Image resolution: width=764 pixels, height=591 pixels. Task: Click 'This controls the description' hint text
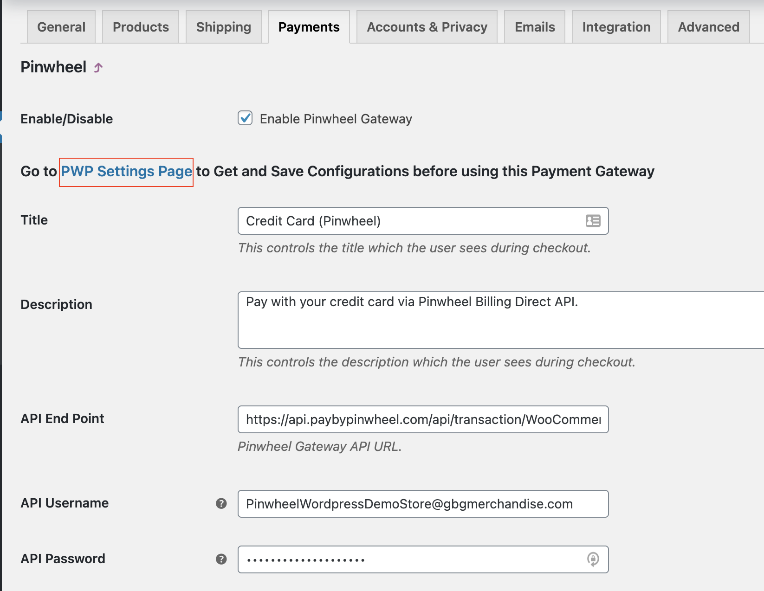[437, 362]
